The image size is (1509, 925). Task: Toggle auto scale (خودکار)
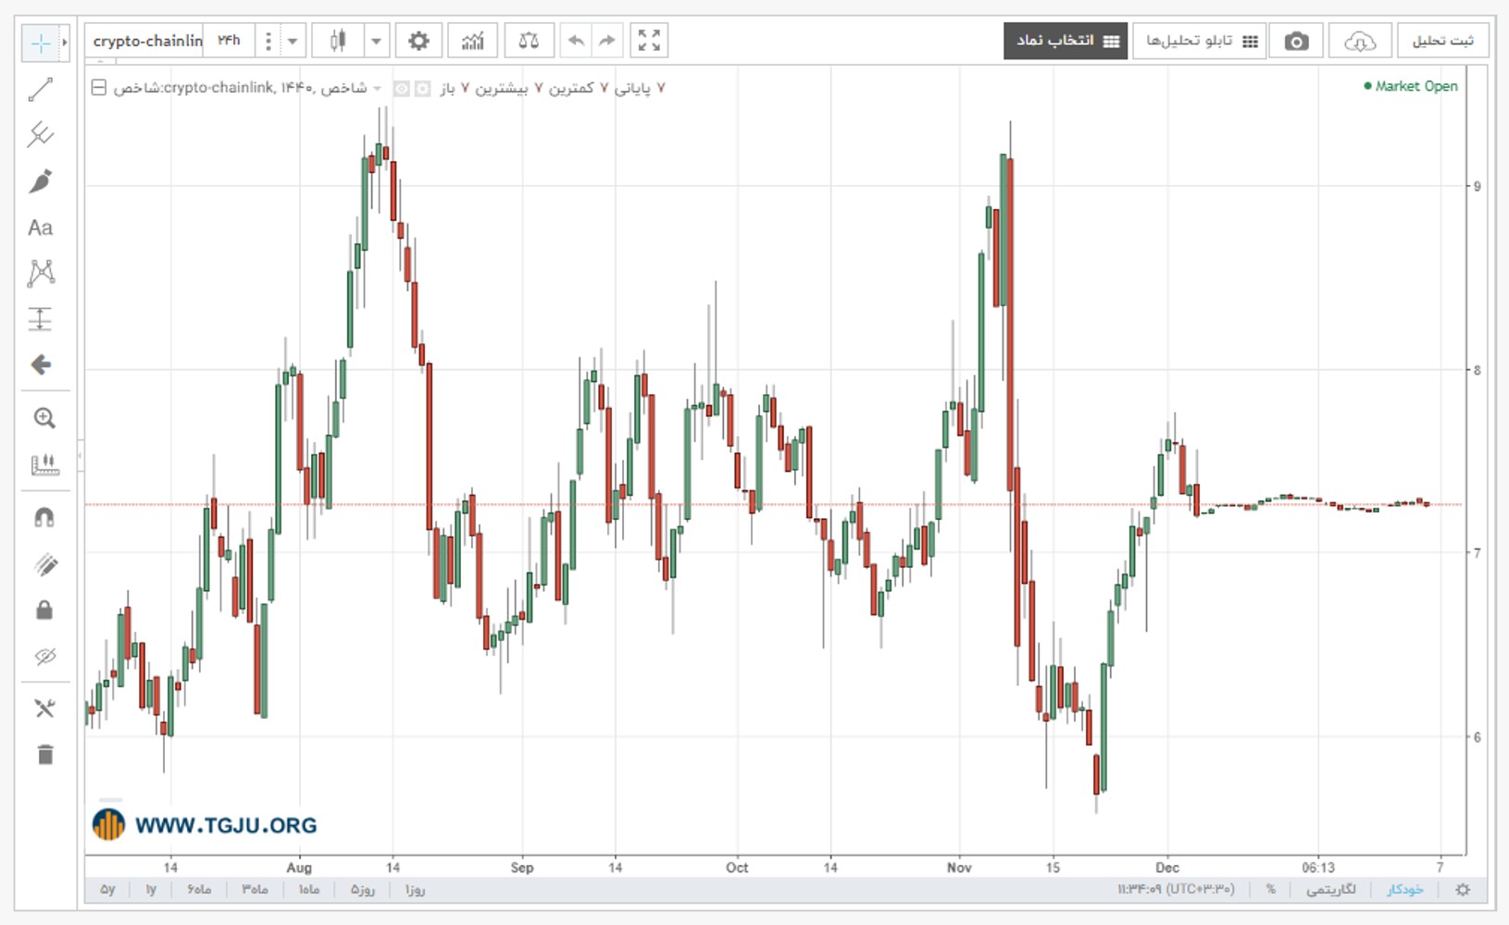tap(1404, 890)
